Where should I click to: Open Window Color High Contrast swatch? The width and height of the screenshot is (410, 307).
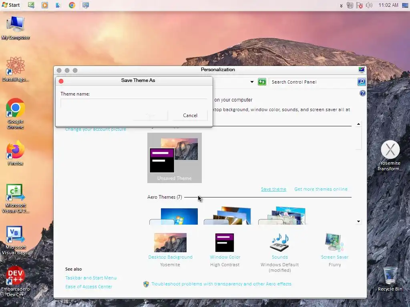coord(225,243)
